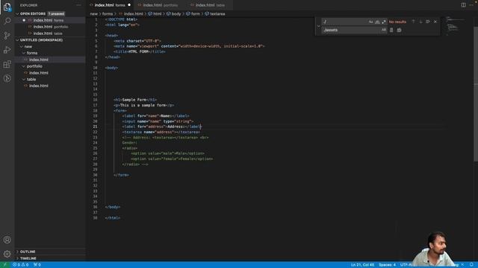The image size is (478, 268).
Task: Toggle Match Whole Word in Find
Action: pos(377,22)
